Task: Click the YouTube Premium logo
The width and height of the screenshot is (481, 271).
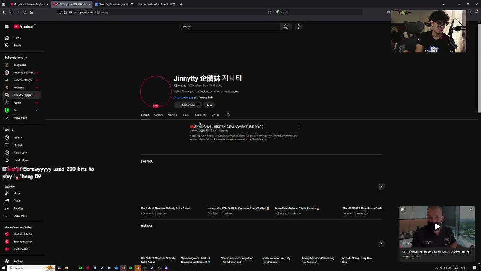Action: [23, 26]
